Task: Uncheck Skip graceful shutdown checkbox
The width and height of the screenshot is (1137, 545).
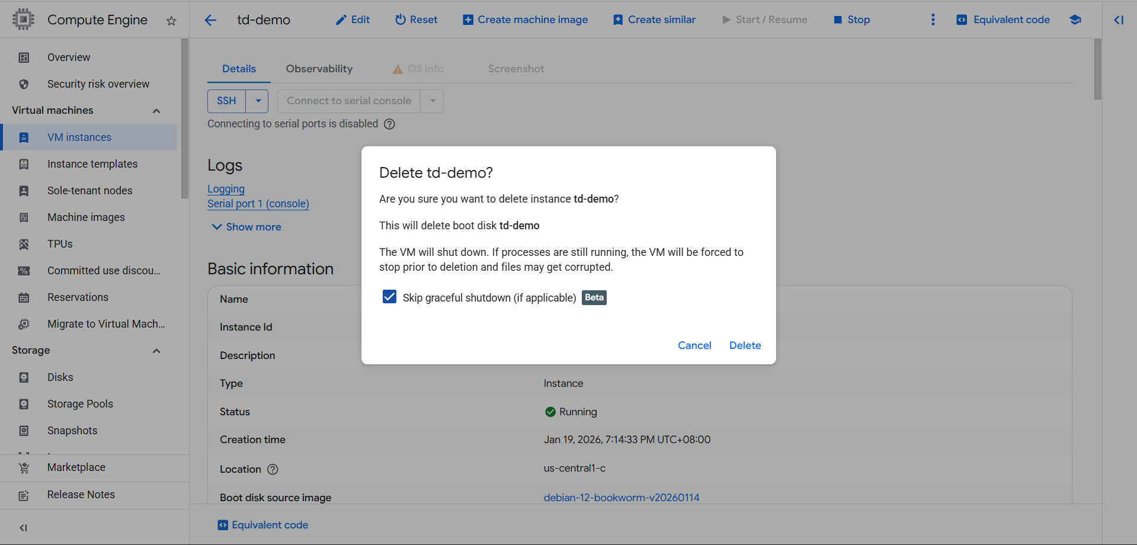Action: click(389, 297)
